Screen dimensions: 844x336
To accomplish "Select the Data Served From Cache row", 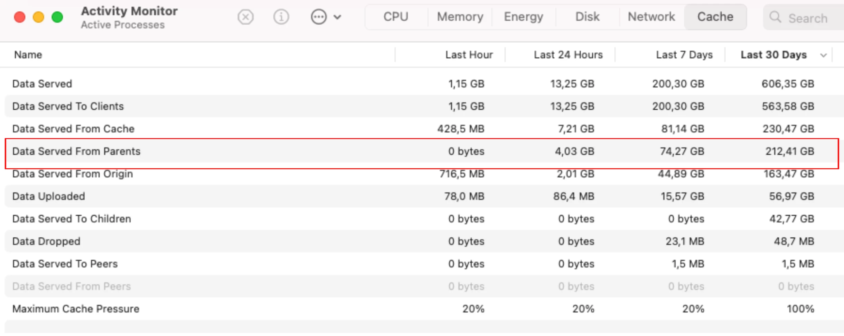I will 424,129.
